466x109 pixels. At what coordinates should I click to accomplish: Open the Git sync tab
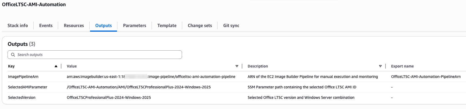pos(231,25)
